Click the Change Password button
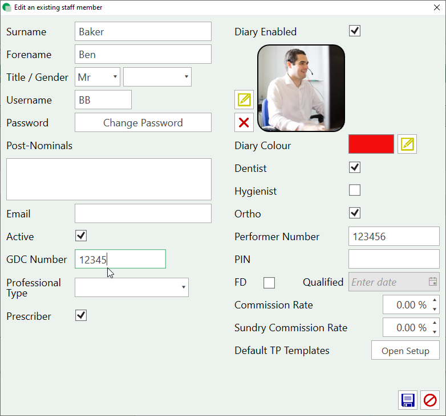 click(x=143, y=122)
